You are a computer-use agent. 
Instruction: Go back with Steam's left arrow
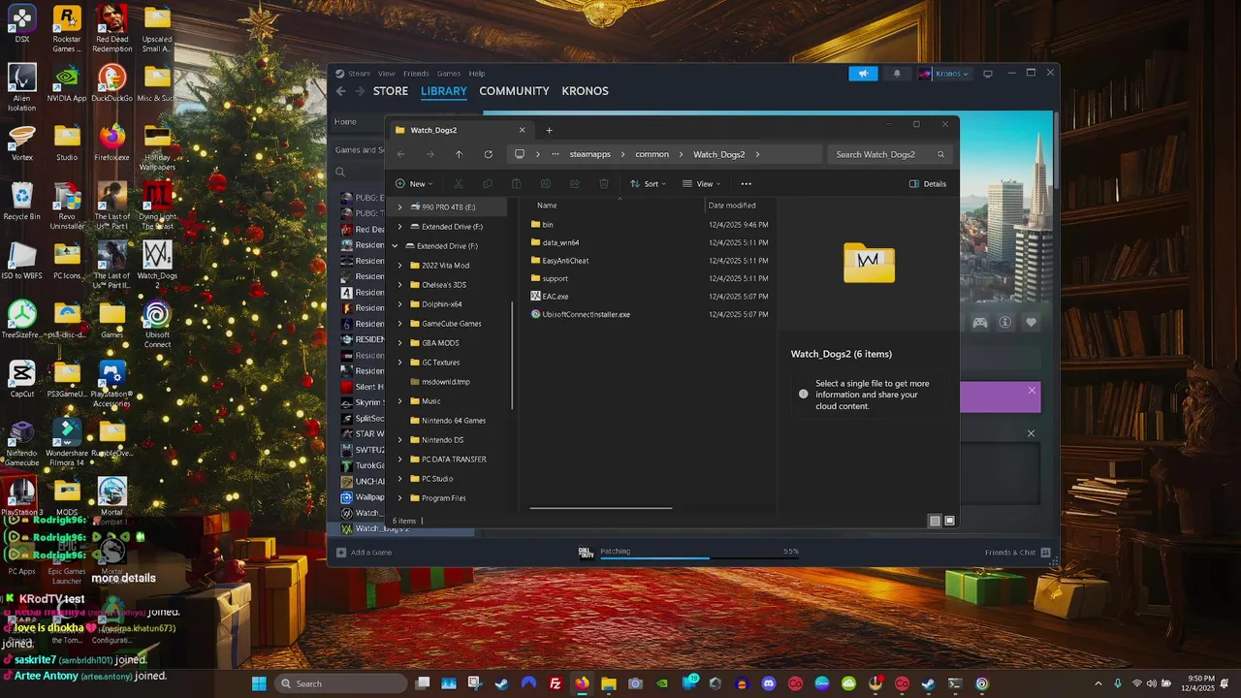pyautogui.click(x=340, y=91)
